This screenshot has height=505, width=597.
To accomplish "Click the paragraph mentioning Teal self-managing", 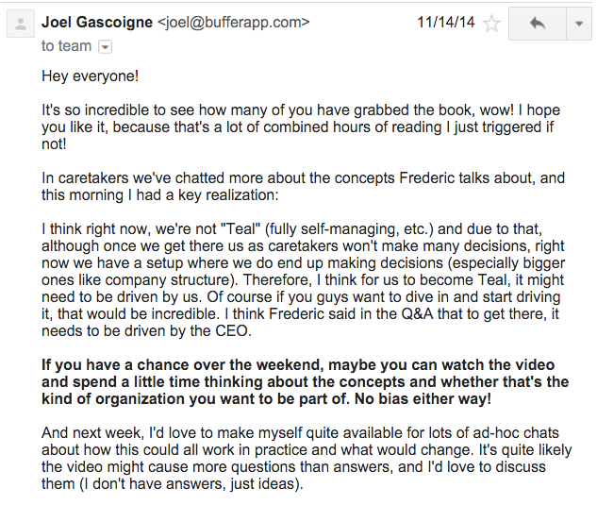I will (x=303, y=280).
